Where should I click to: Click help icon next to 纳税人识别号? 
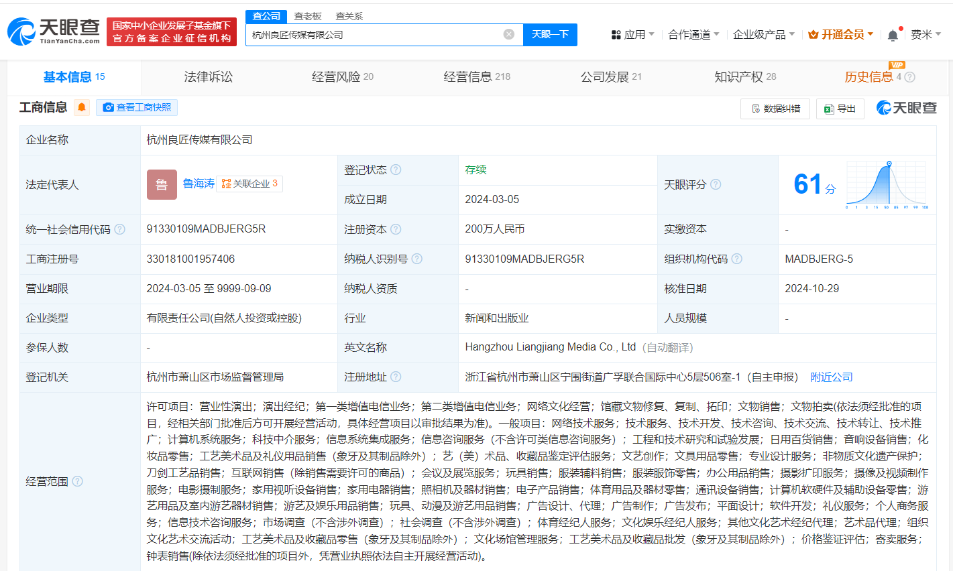pos(417,259)
